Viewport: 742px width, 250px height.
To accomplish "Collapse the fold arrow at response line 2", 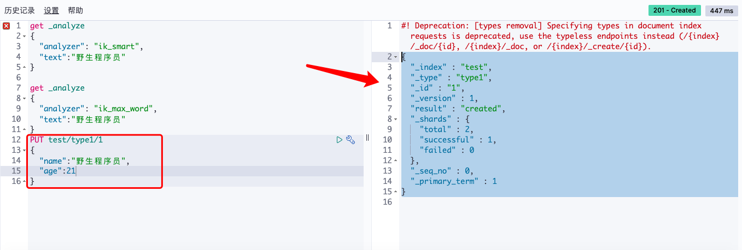I will 396,57.
